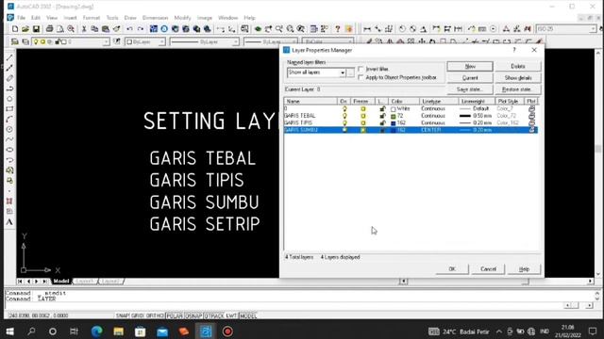
Task: Open the Dimension menu
Action: (x=155, y=18)
